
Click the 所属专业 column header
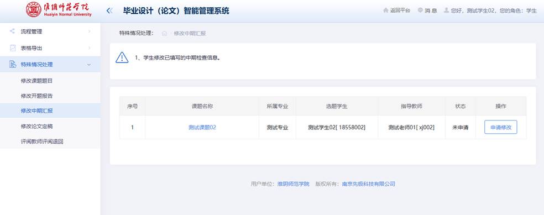(277, 106)
